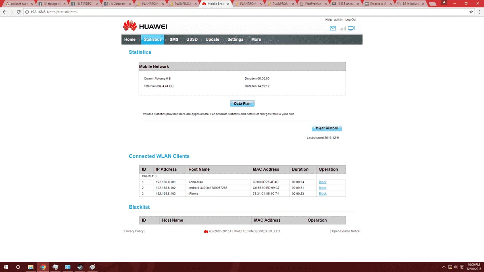Click the browser back arrow
The image size is (484, 272).
coord(4,12)
